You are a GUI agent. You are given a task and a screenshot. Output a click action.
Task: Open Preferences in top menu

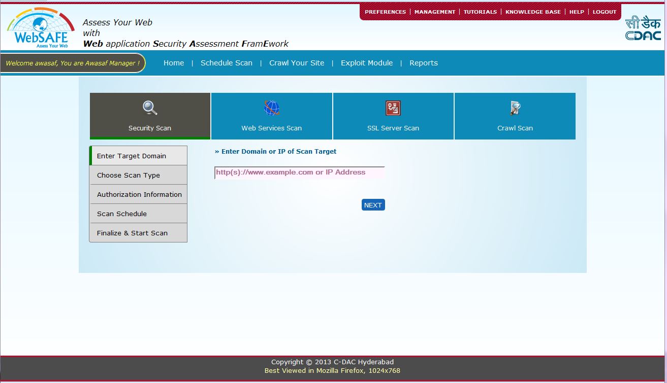pyautogui.click(x=385, y=12)
